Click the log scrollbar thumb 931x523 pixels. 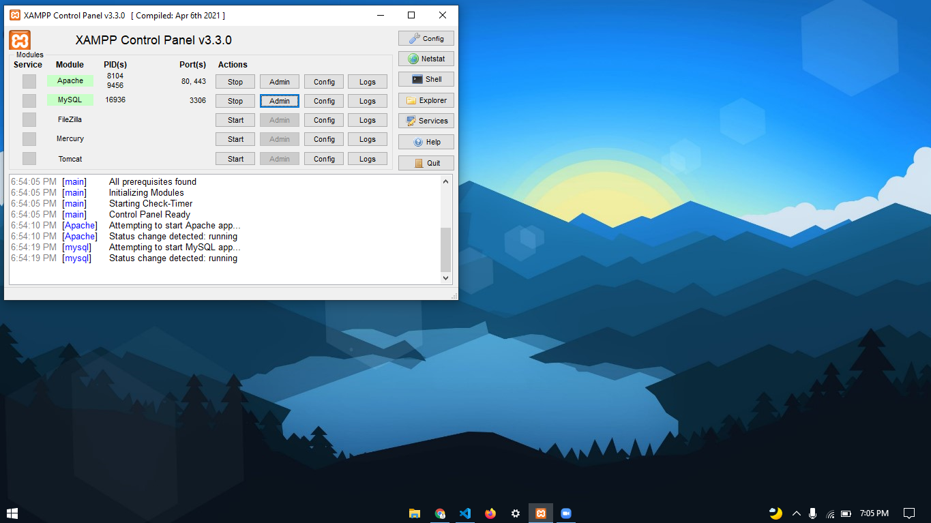click(x=446, y=250)
